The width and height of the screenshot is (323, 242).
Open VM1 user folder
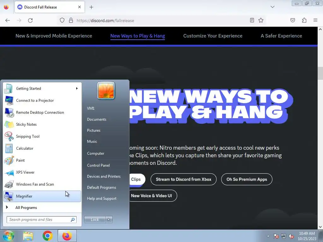pyautogui.click(x=91, y=108)
